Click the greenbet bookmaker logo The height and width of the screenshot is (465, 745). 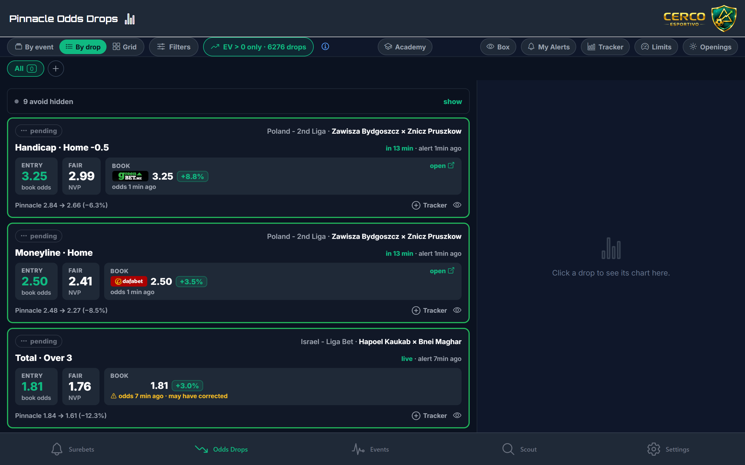(x=130, y=176)
